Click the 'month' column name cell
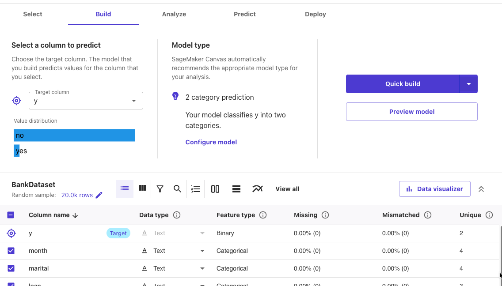Viewport: 502px width, 286px height. coord(38,251)
